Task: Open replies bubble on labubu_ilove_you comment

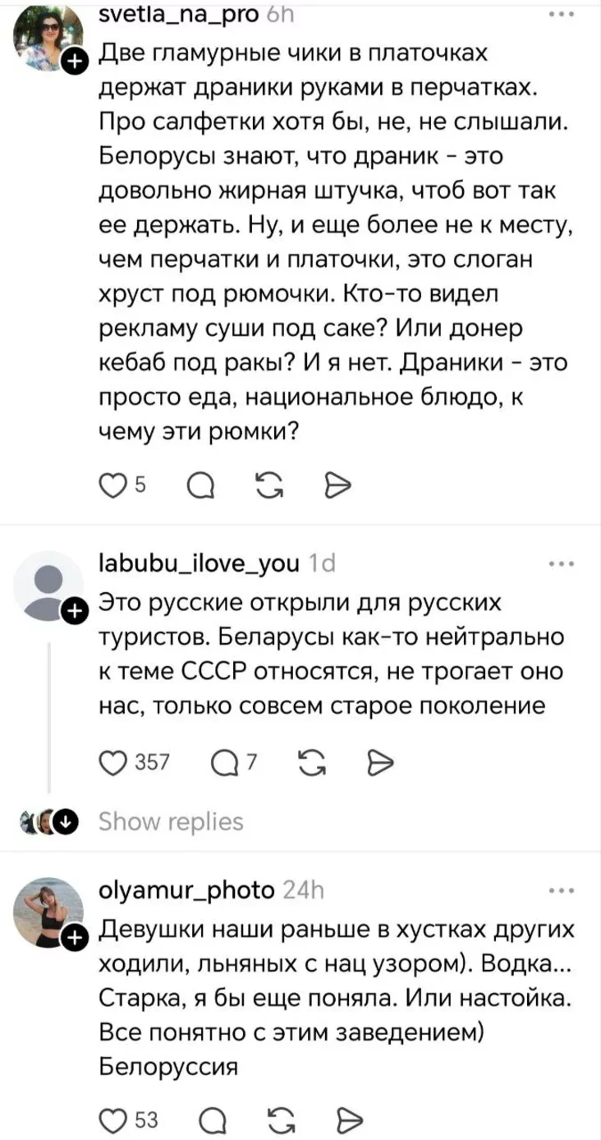Action: [223, 761]
